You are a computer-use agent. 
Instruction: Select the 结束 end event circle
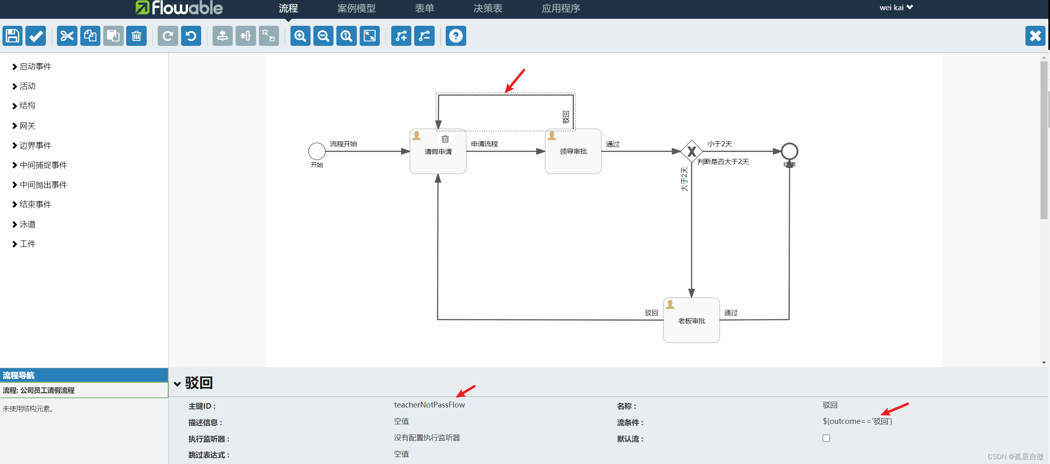[x=789, y=151]
